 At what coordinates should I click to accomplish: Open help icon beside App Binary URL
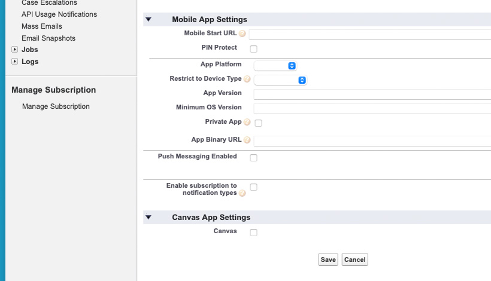247,140
